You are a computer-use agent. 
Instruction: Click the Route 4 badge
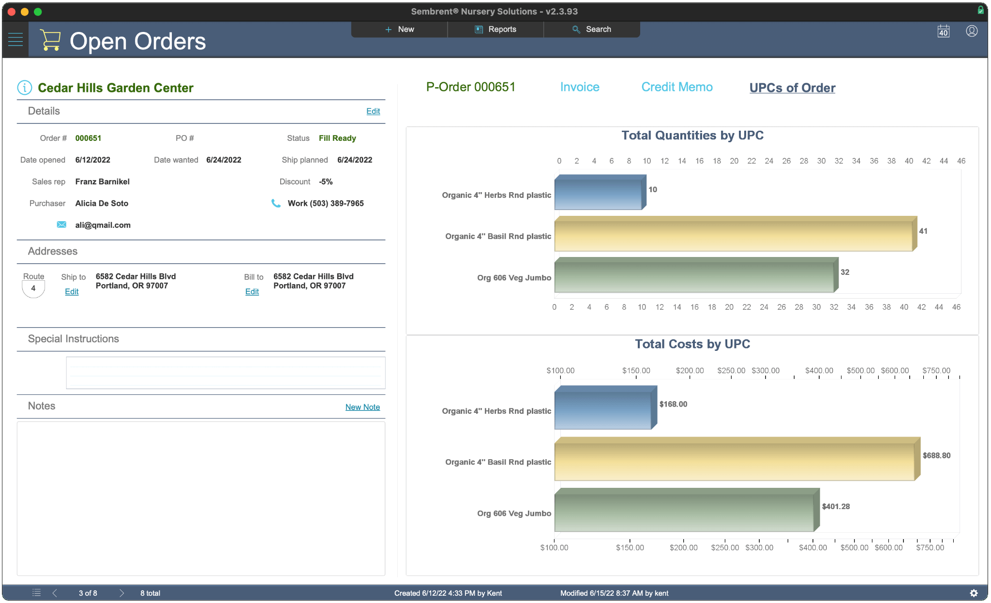(x=33, y=288)
